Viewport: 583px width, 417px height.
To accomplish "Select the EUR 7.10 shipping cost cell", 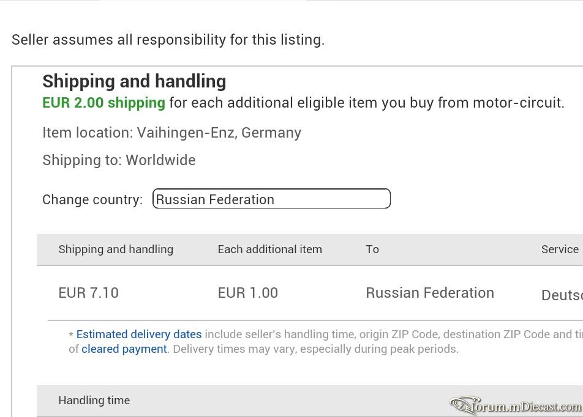I will pyautogui.click(x=88, y=293).
